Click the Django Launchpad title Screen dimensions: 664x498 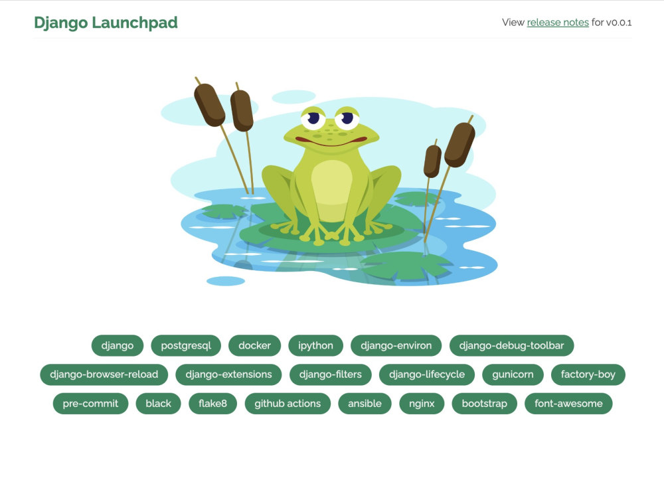click(106, 23)
